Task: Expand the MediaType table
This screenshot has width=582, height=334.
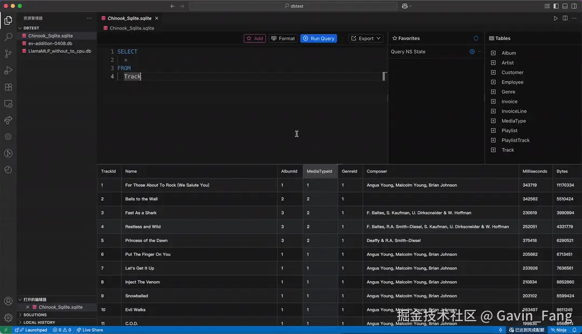Action: click(493, 121)
